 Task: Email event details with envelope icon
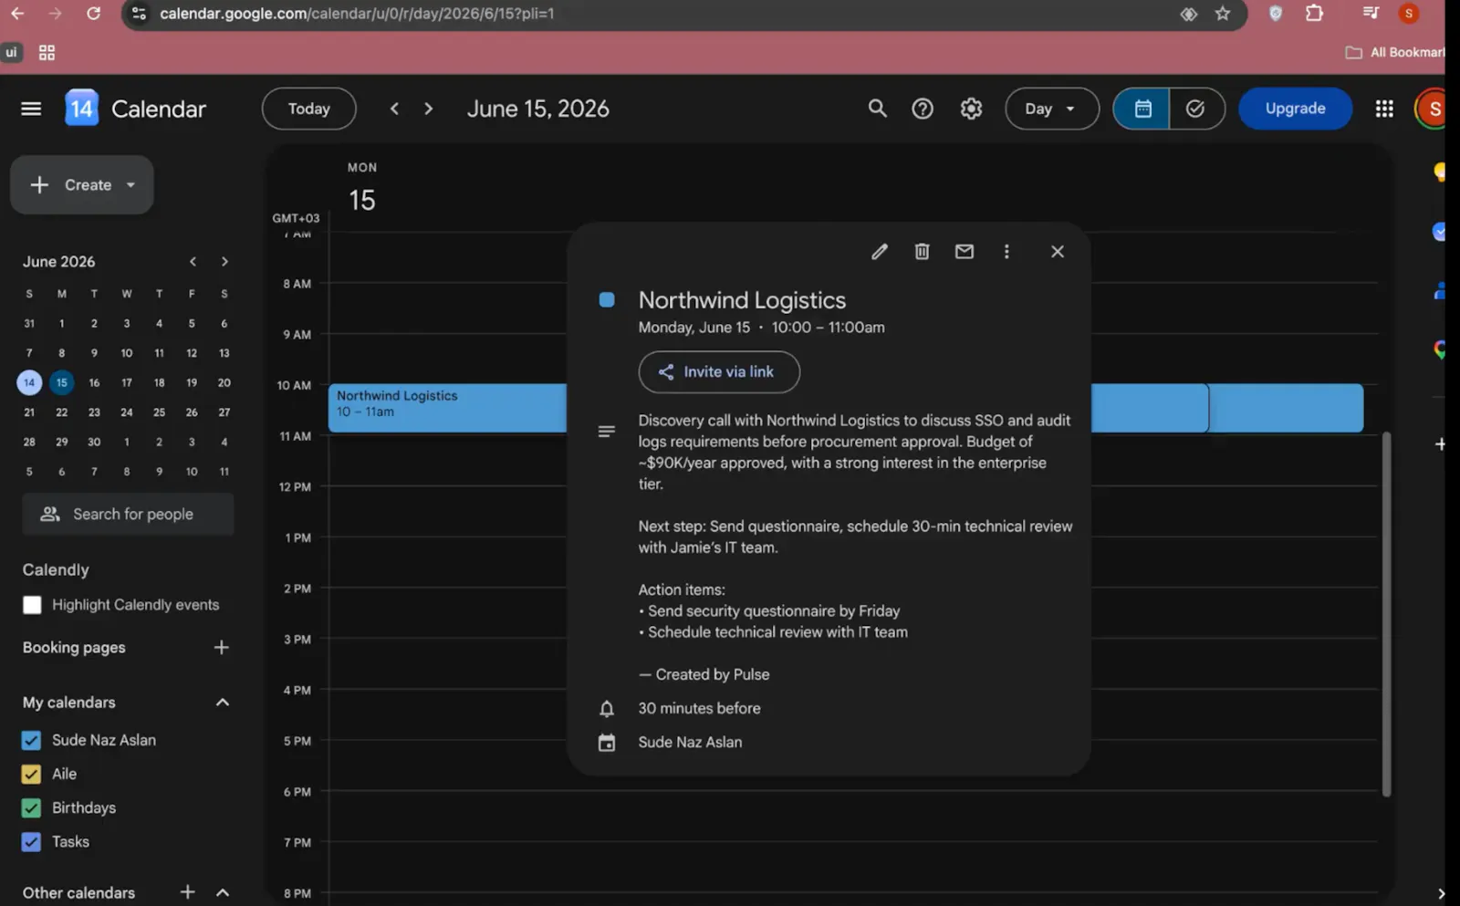pyautogui.click(x=964, y=252)
